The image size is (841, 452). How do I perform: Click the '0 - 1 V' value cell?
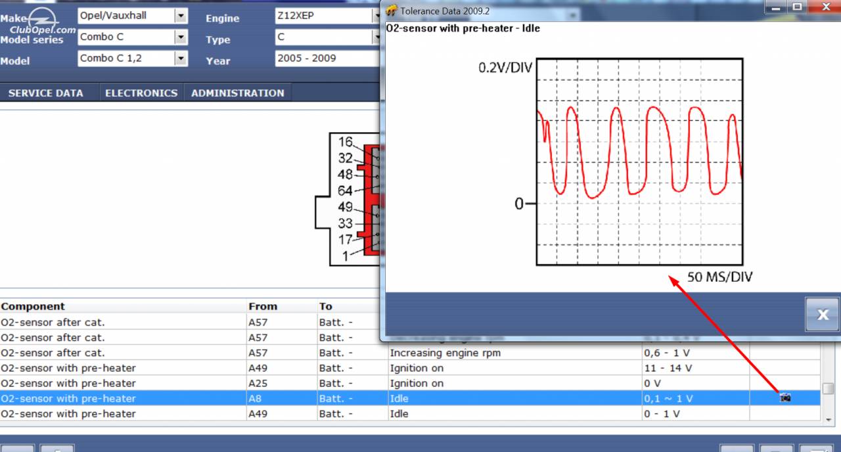[662, 413]
